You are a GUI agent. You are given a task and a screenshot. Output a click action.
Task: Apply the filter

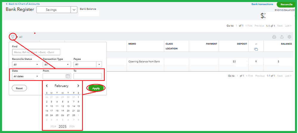(x=96, y=88)
